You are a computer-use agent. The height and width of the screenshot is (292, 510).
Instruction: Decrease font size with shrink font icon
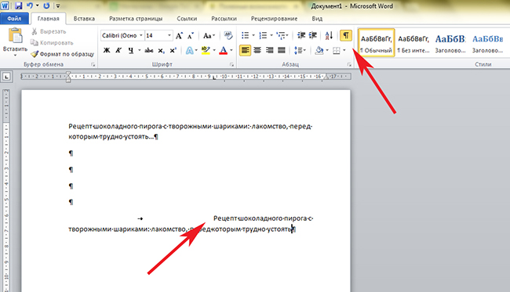[191, 35]
